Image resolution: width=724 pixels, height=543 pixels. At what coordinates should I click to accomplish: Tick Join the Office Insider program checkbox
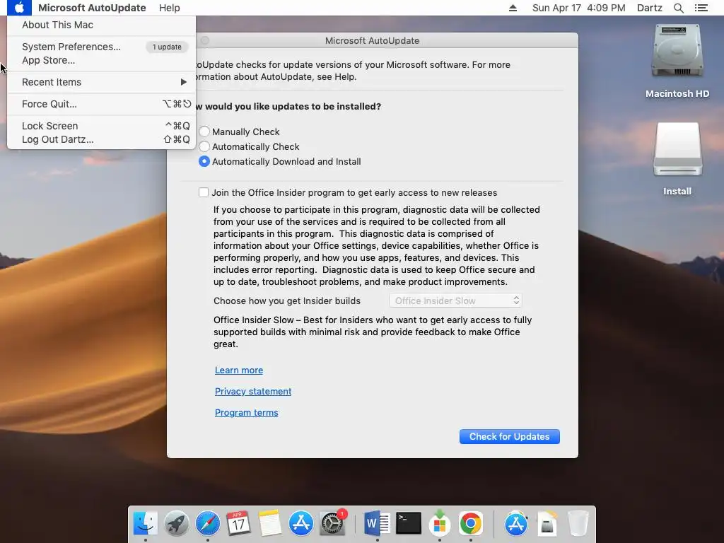point(204,192)
